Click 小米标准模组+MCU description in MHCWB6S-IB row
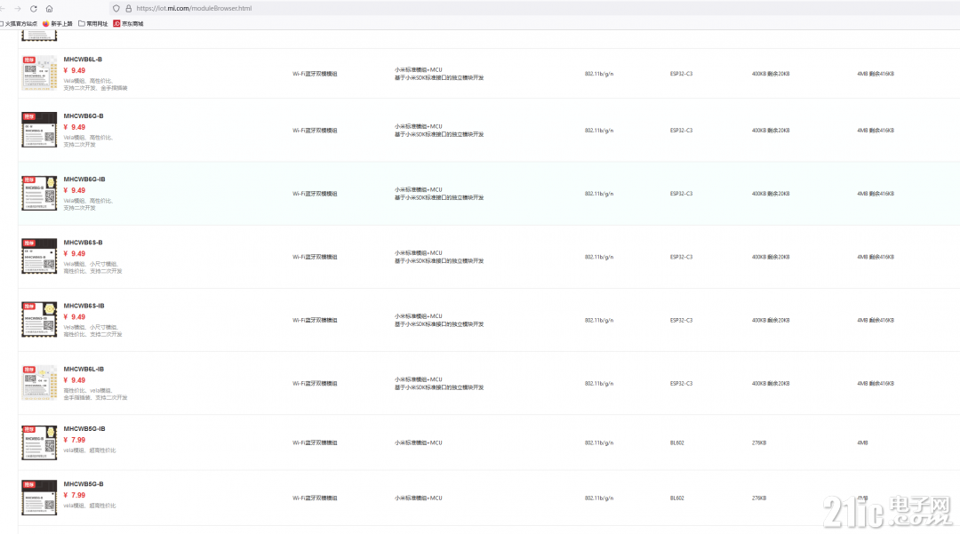This screenshot has width=960, height=534. pyautogui.click(x=439, y=320)
